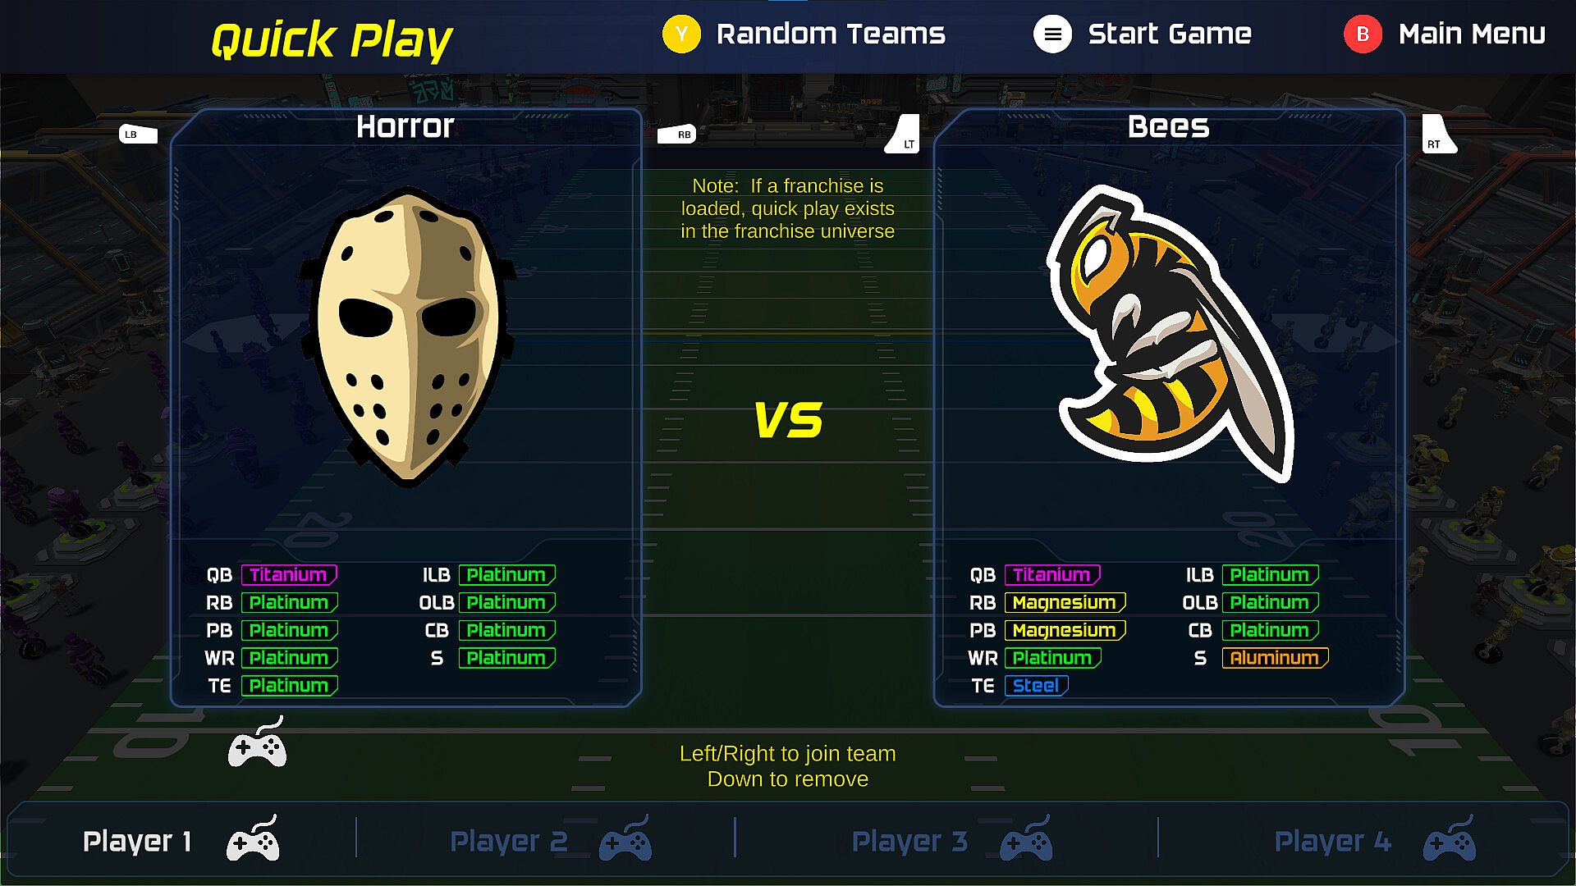
Task: Click the Horror QB Titanium rating badge
Action: coord(289,575)
